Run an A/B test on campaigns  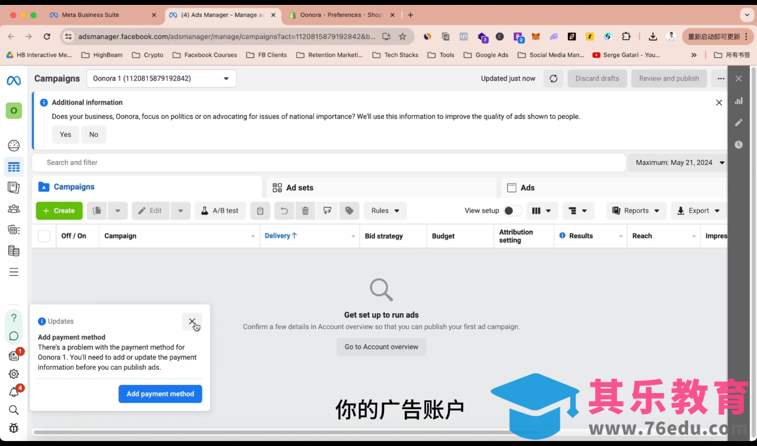(x=220, y=211)
